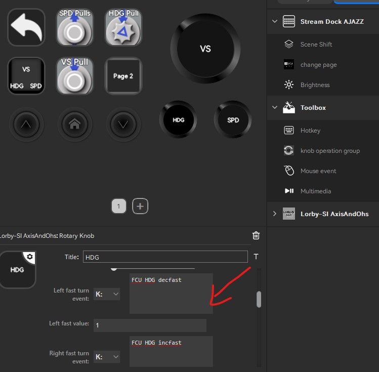The height and width of the screenshot is (372, 379).
Task: Click the back arrow key button
Action: point(26,27)
